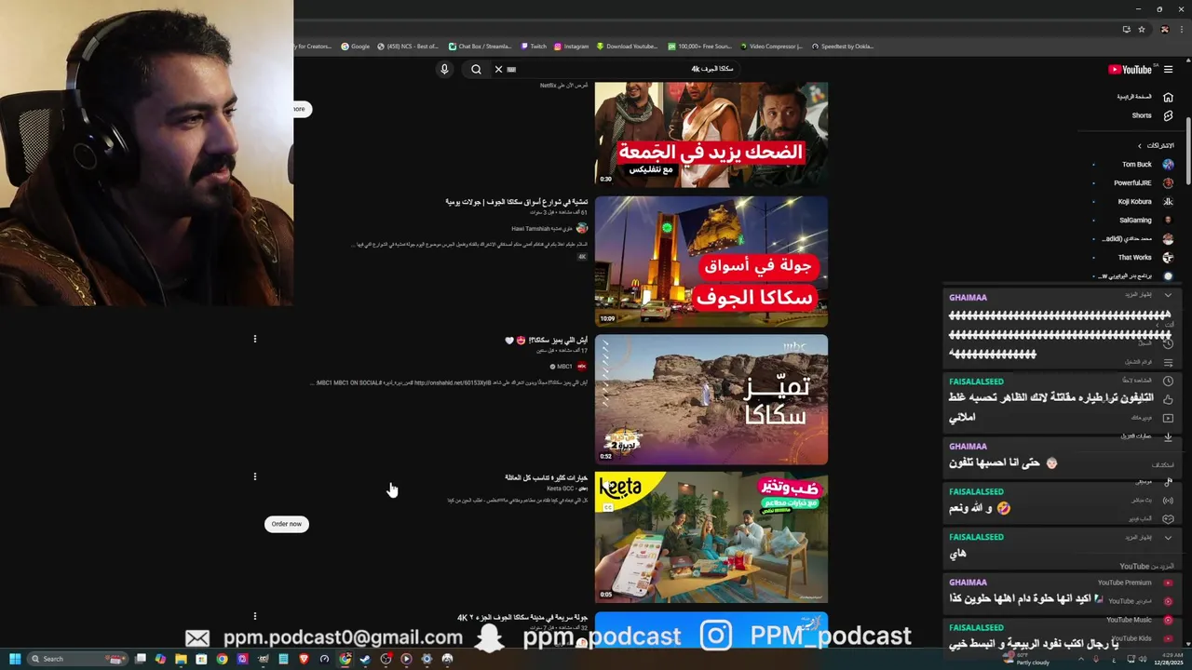Open SalGaming channel subscription
The width and height of the screenshot is (1192, 670).
click(x=1135, y=221)
